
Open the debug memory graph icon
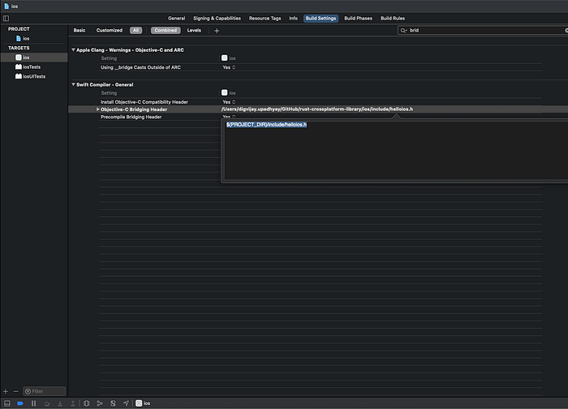[100, 403]
